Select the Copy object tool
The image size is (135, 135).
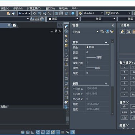click(66, 31)
